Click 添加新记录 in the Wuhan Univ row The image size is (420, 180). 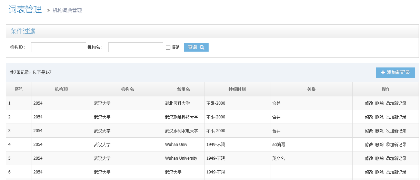click(396, 145)
